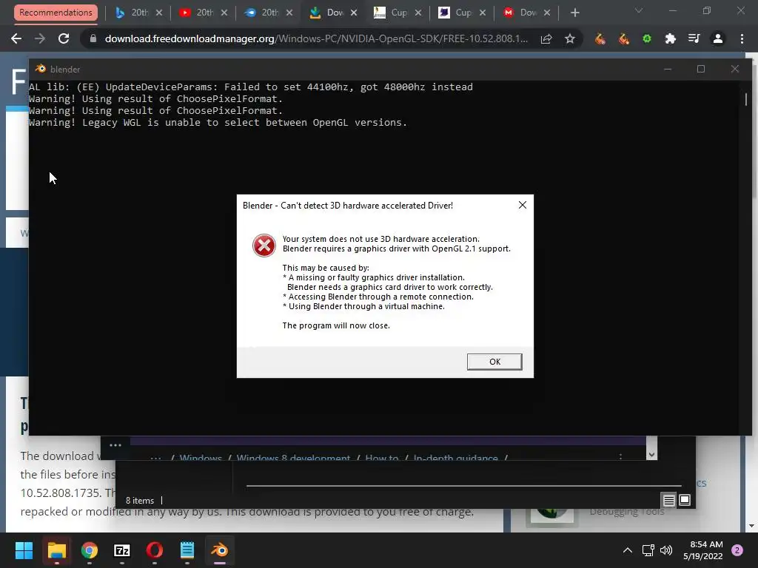Bookmark this page with the star
The width and height of the screenshot is (758, 568).
click(570, 38)
